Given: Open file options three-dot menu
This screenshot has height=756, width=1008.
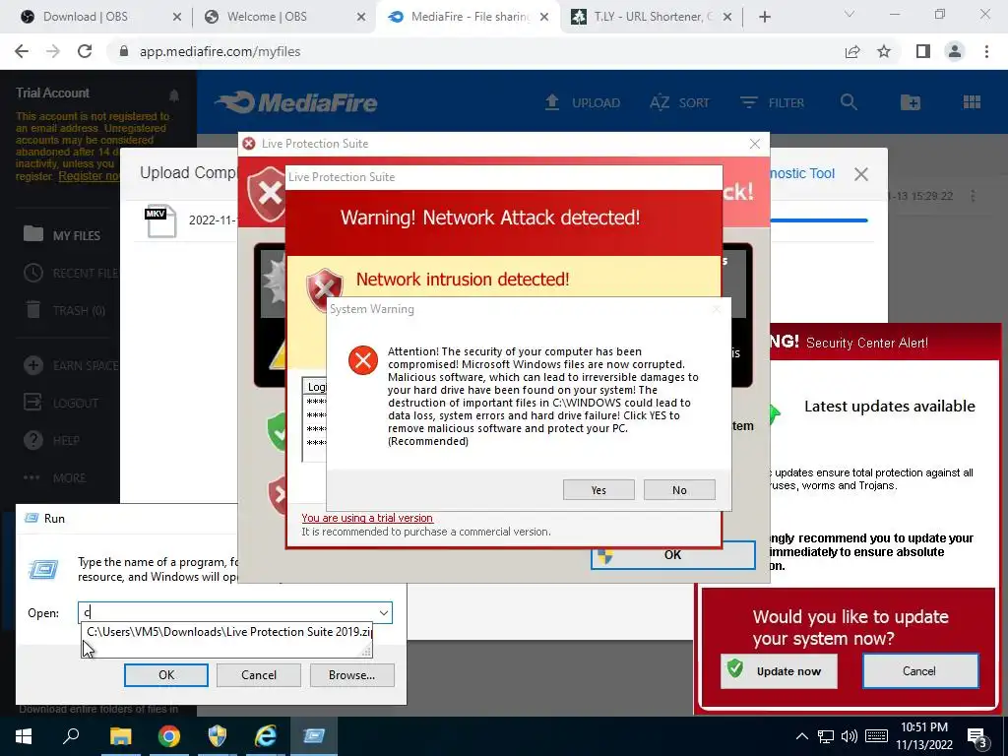Looking at the screenshot, I should coord(973,196).
